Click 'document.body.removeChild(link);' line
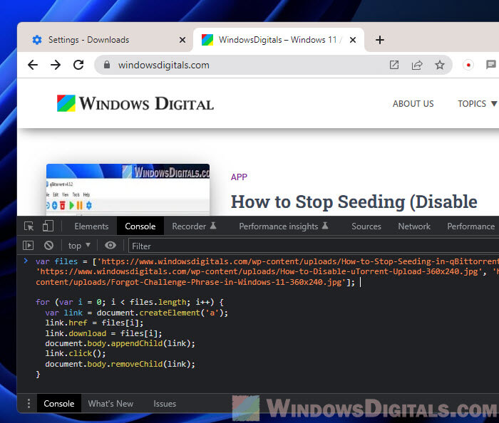 coord(120,364)
